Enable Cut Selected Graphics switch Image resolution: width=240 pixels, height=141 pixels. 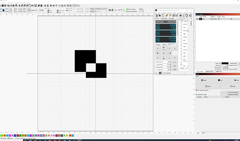pos(197,90)
